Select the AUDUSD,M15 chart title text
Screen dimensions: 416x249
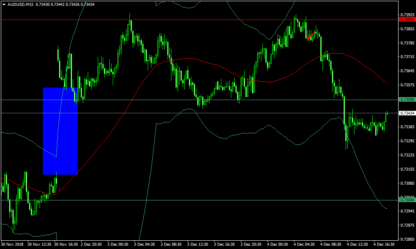[20, 5]
